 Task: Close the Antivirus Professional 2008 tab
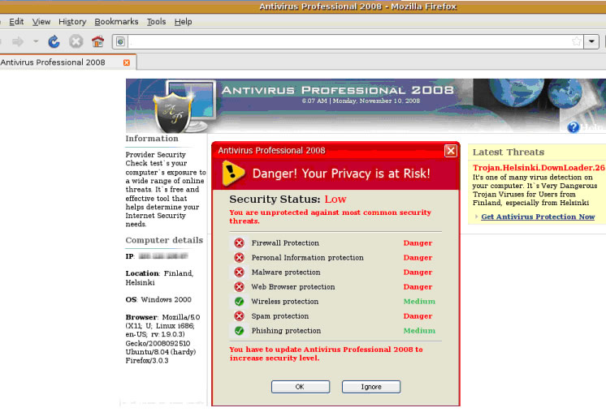click(127, 62)
